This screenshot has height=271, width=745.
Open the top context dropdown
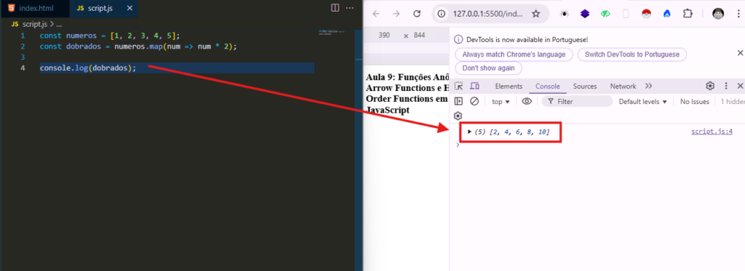coord(501,102)
